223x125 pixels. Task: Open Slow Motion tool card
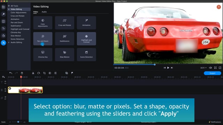pos(64,55)
